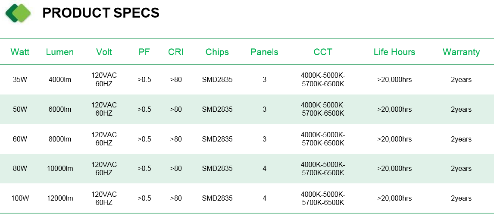Click the Volt column header

(104, 52)
